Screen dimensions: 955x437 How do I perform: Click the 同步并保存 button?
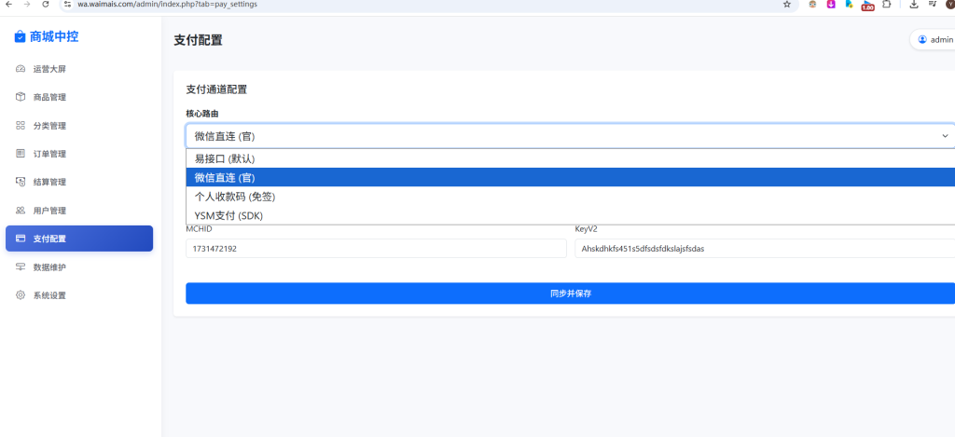click(570, 294)
